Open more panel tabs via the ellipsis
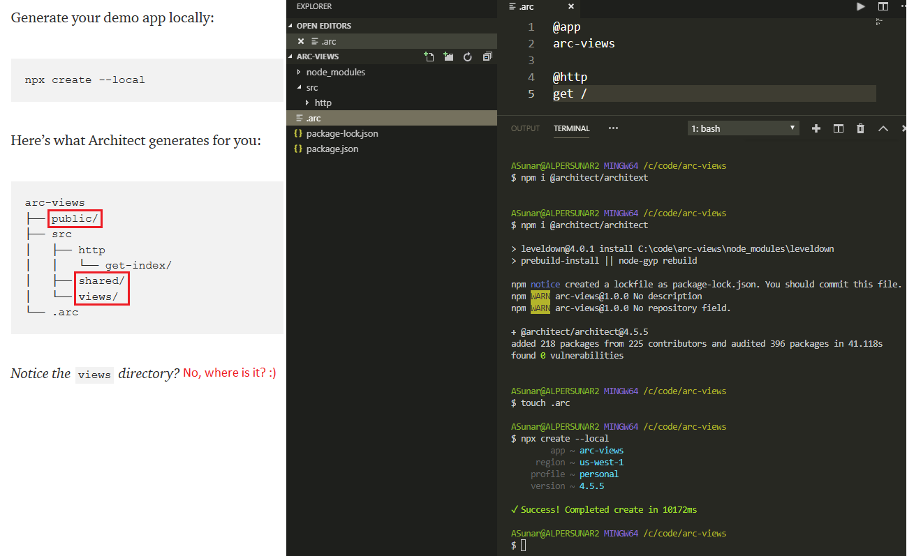The image size is (907, 556). [613, 128]
